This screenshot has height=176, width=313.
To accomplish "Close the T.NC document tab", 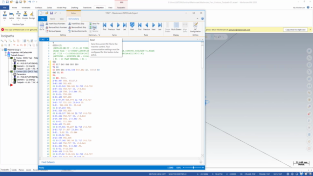I will (x=47, y=40).
